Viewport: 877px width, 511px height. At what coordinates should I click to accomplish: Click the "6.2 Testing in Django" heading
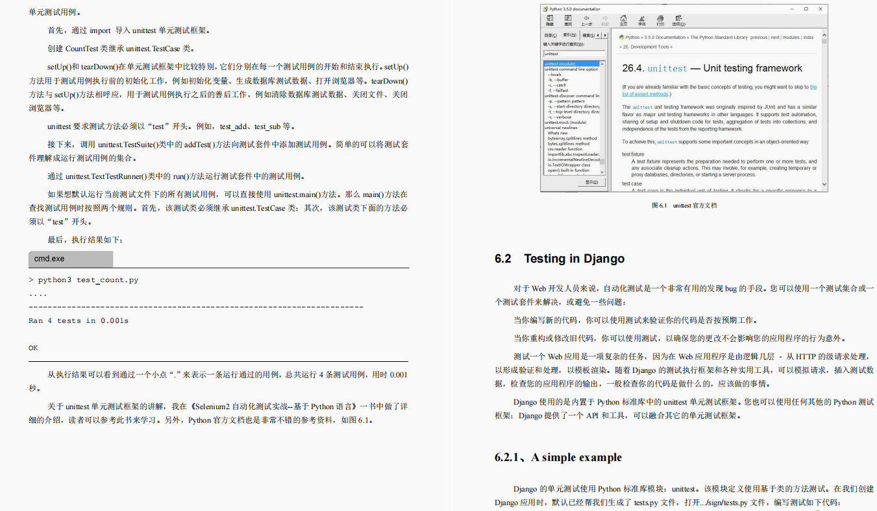560,259
